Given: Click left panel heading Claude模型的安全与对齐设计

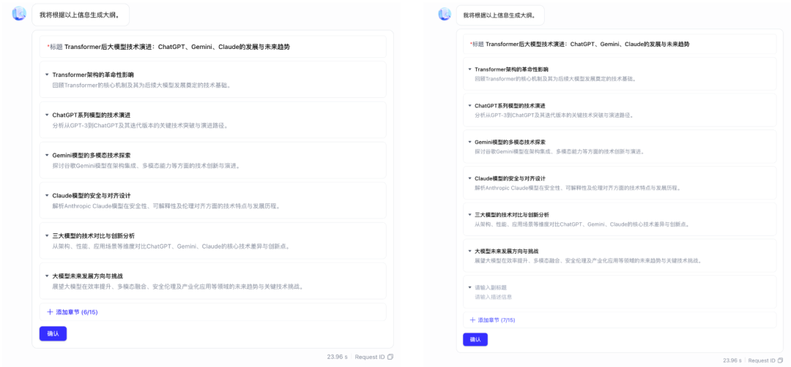Looking at the screenshot, I should coord(92,195).
